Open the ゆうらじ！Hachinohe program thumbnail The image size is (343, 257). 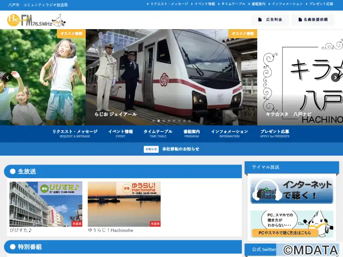pos(124,204)
